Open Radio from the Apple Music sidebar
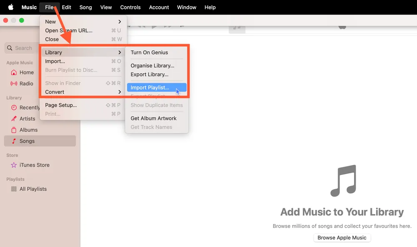This screenshot has height=247, width=417. [25, 83]
